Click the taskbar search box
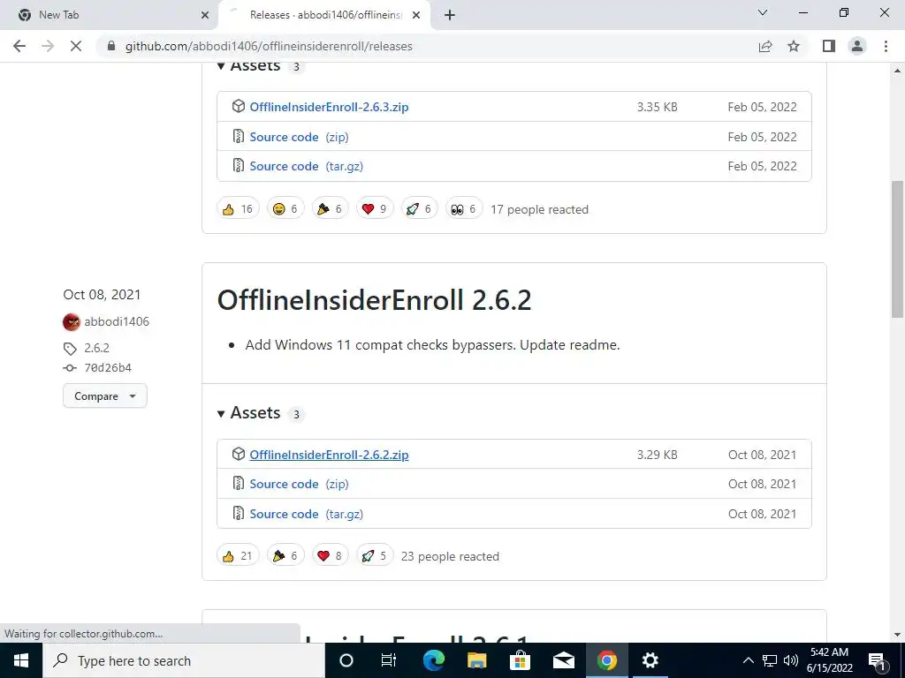Viewport: 905px width, 678px height. [184, 660]
